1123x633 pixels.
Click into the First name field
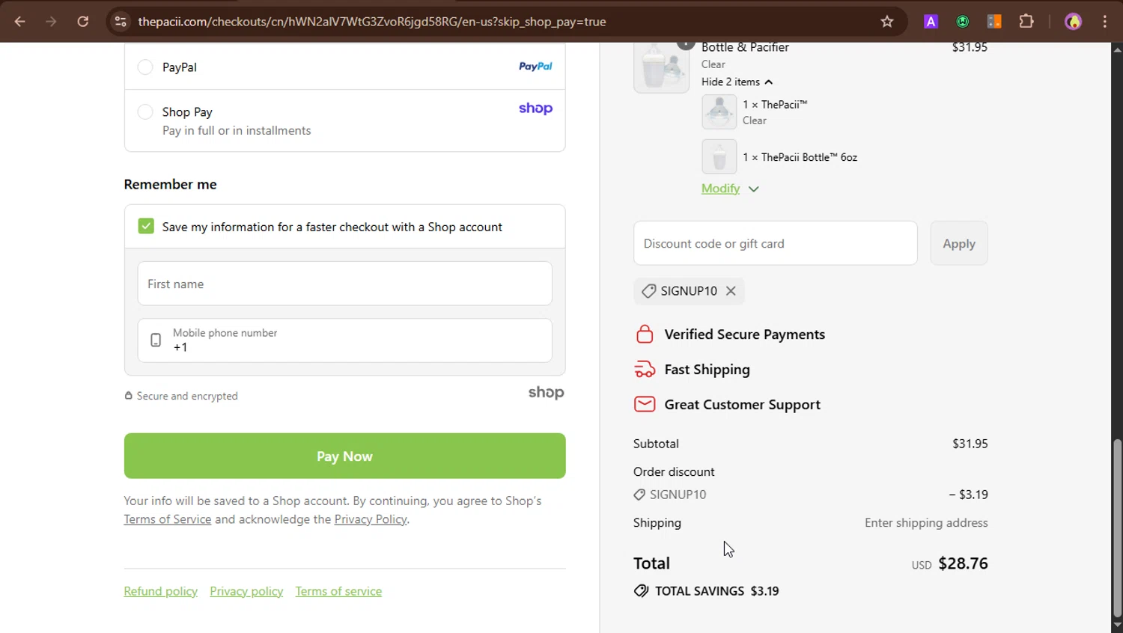coord(345,284)
